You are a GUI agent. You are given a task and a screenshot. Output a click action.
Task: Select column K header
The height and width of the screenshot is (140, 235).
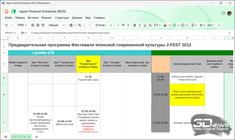coord(187,38)
